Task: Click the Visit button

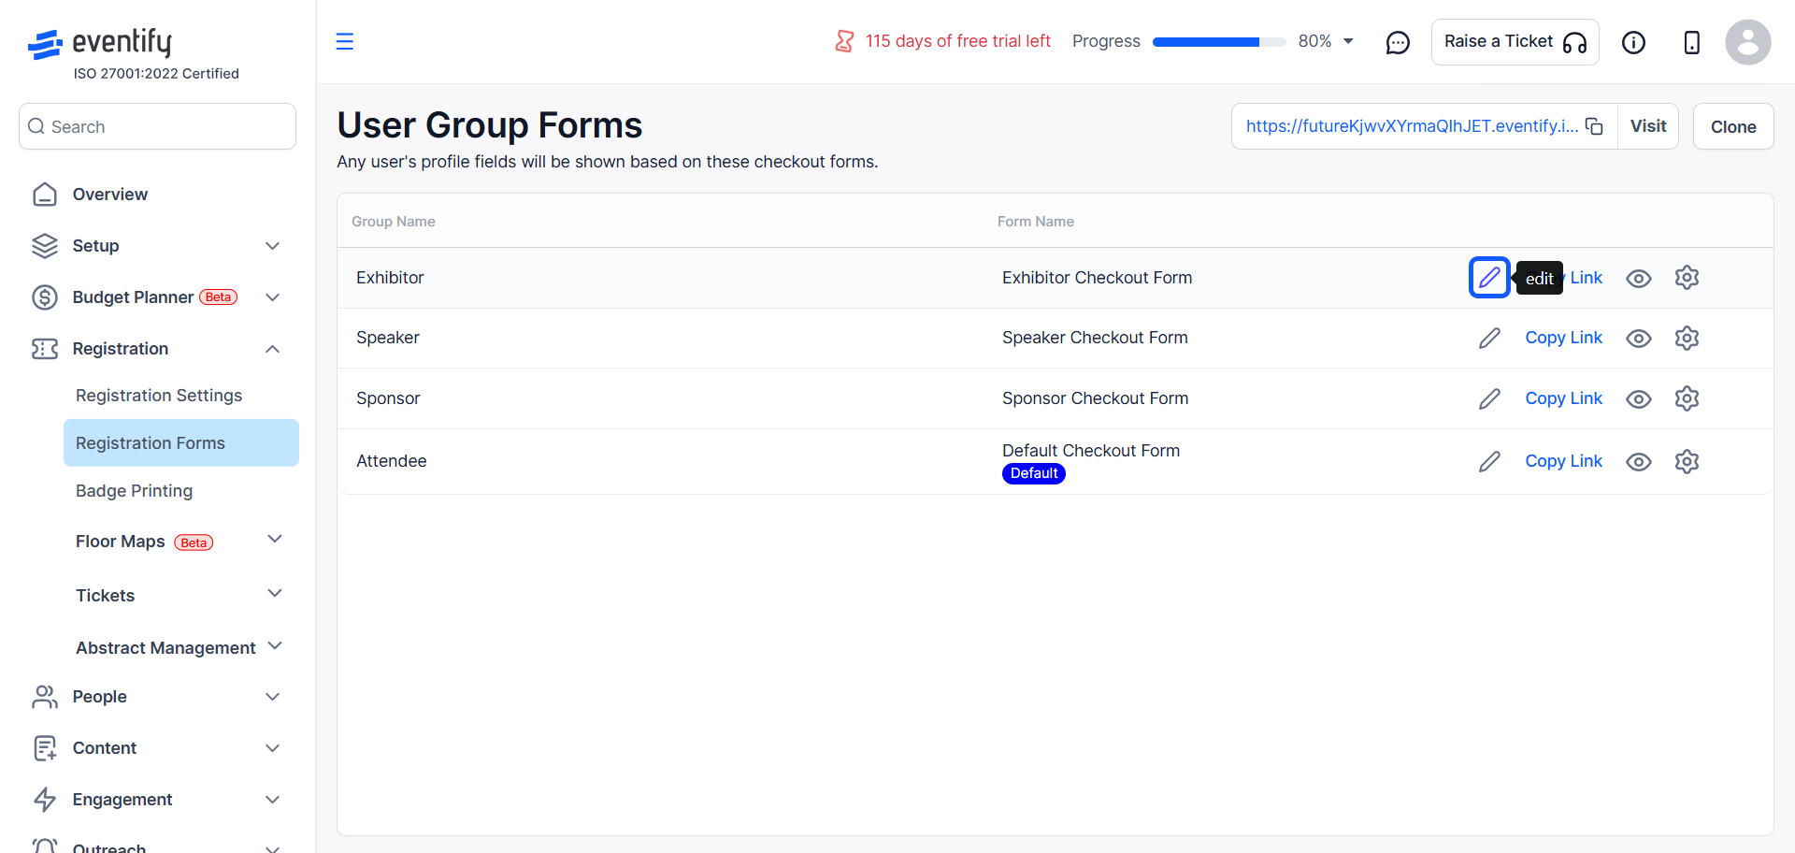Action: pyautogui.click(x=1648, y=126)
